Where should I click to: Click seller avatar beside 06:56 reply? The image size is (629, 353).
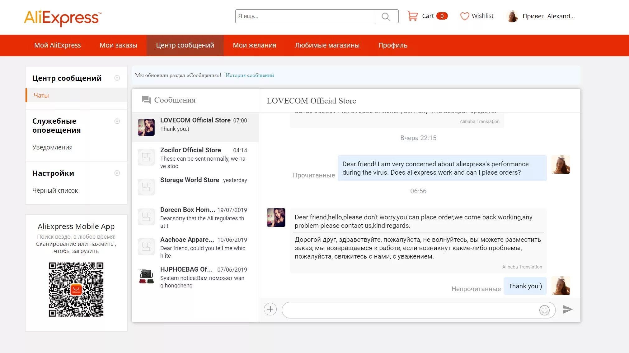(x=276, y=218)
